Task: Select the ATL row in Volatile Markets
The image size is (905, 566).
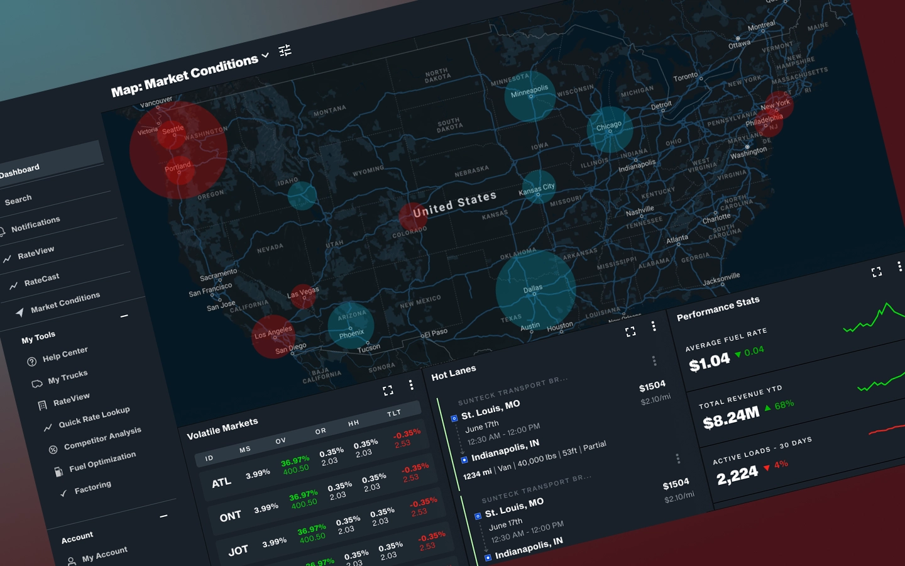Action: 221,483
